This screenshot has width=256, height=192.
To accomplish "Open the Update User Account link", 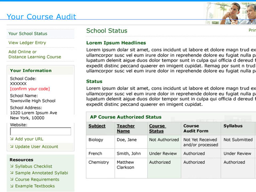I will click(x=37, y=147).
